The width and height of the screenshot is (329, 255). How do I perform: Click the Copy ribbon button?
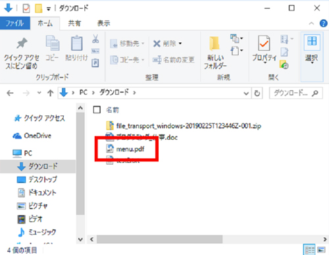click(x=52, y=48)
